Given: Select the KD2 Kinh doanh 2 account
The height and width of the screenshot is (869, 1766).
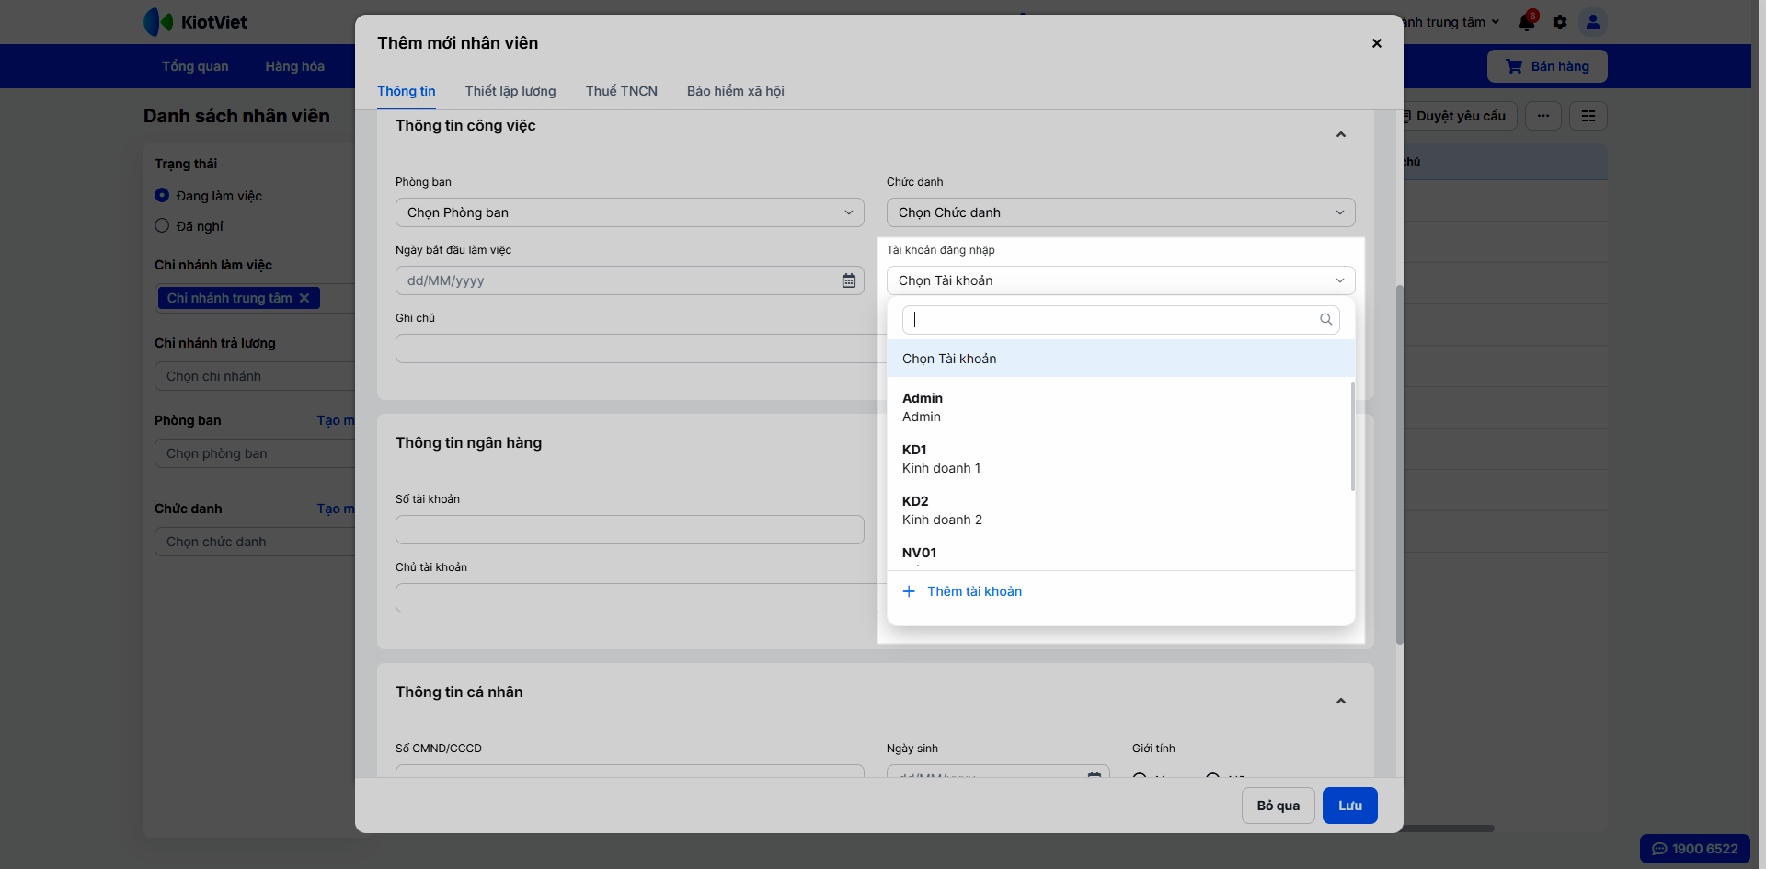Looking at the screenshot, I should tap(1120, 510).
